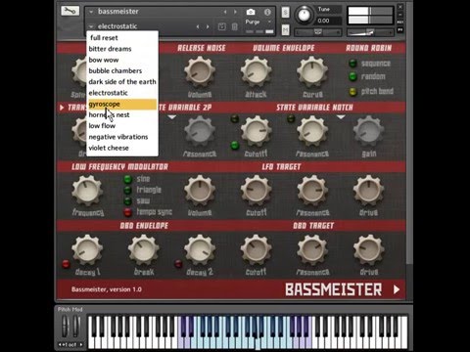Screen dimensions: 470x352
Task: Select sine LFO waveform LED
Action: point(127,179)
